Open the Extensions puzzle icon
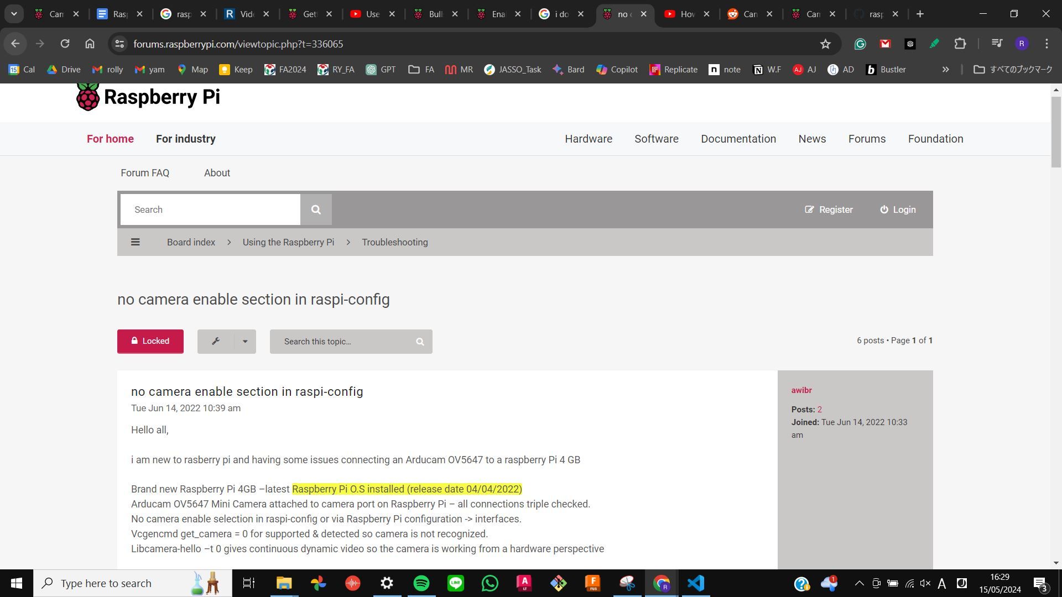The height and width of the screenshot is (597, 1062). point(960,44)
